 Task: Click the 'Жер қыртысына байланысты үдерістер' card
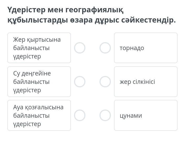click(39, 48)
